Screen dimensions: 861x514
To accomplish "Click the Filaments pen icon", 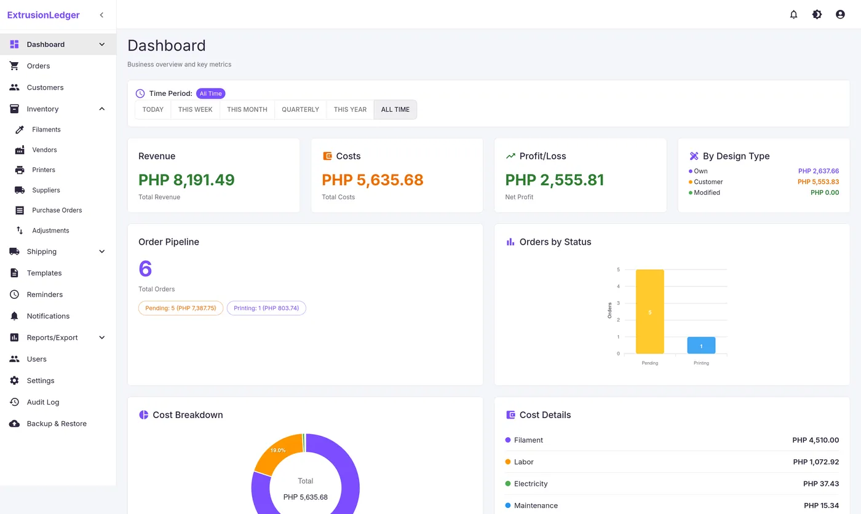I will click(20, 130).
